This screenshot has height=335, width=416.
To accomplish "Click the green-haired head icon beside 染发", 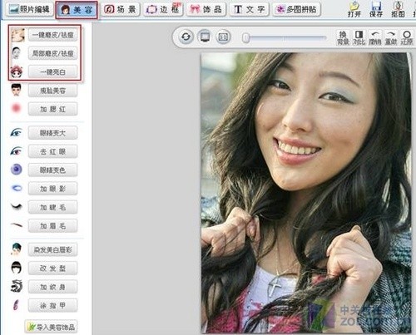I will [16, 249].
